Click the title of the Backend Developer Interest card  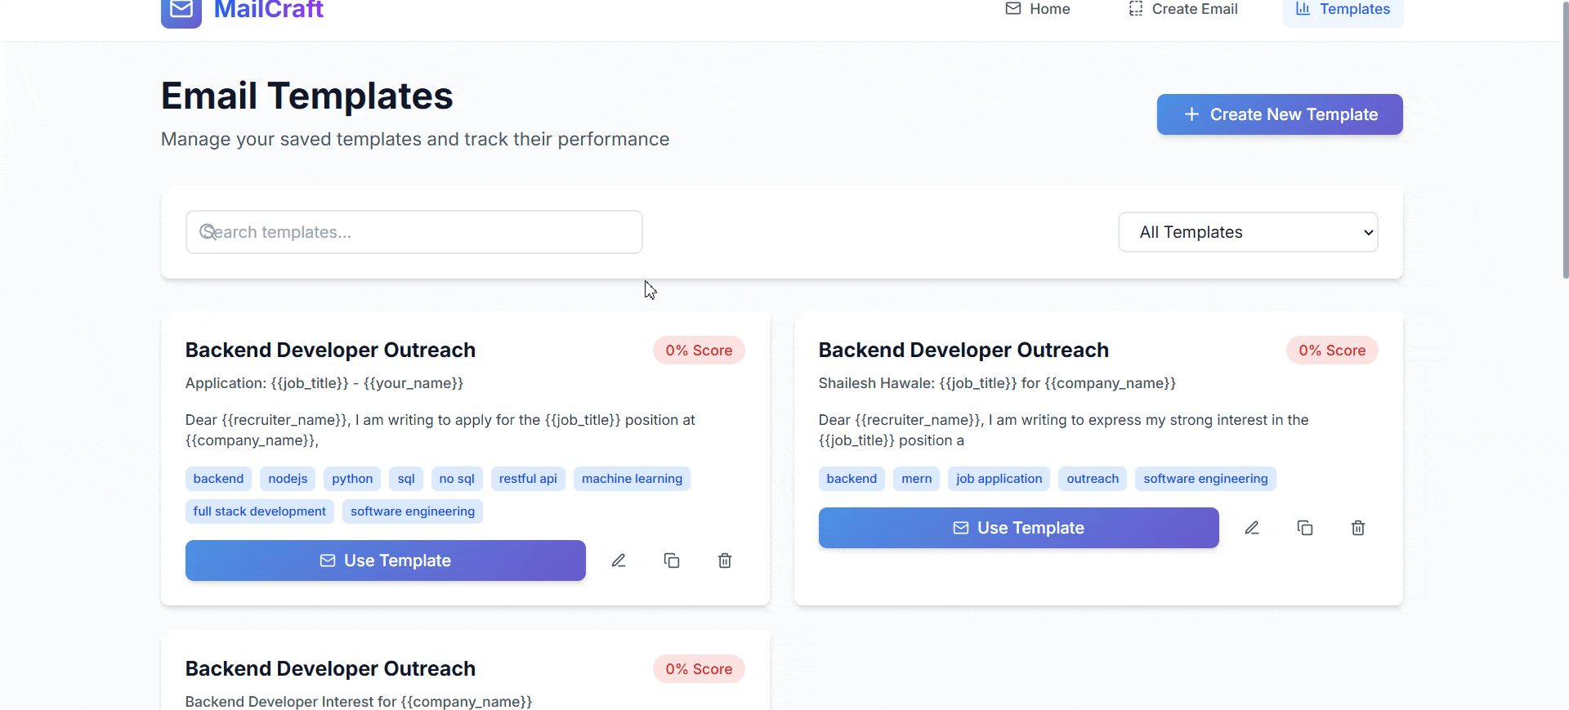(330, 669)
